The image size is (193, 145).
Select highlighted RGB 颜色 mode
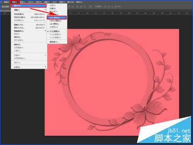(x=57, y=17)
